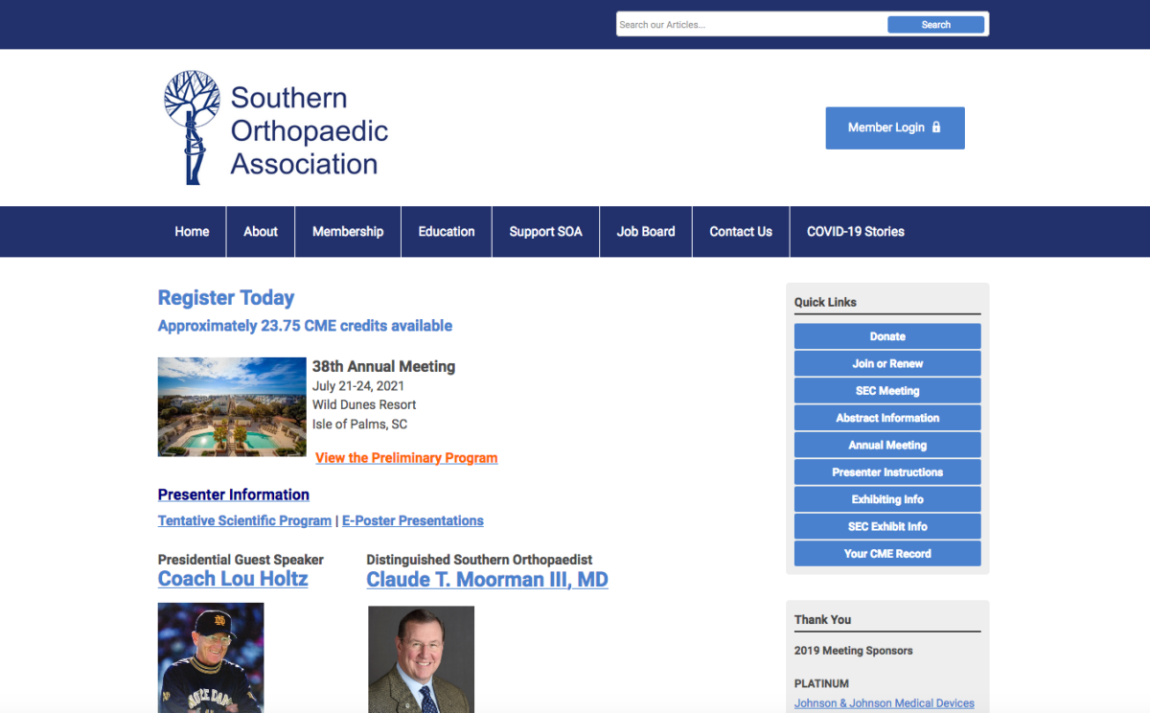This screenshot has width=1150, height=713.
Task: Click Your CME Record button
Action: (886, 553)
